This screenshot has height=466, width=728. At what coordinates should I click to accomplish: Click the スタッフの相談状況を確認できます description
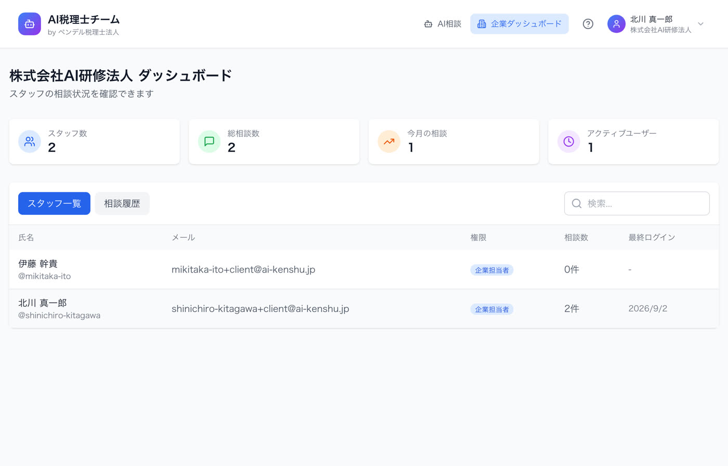point(82,94)
